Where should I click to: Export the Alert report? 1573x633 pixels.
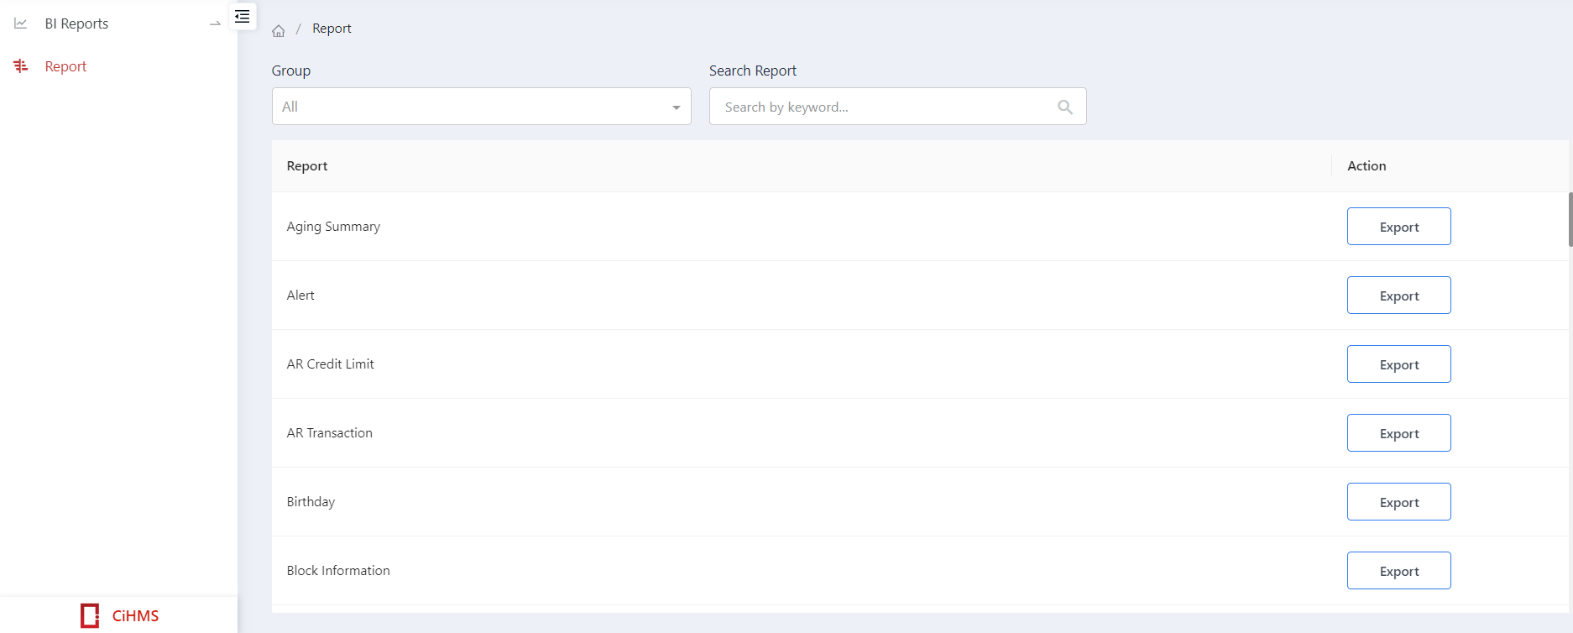click(1398, 296)
